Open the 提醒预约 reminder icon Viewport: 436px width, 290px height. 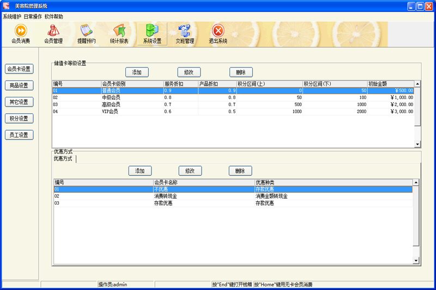tap(86, 34)
